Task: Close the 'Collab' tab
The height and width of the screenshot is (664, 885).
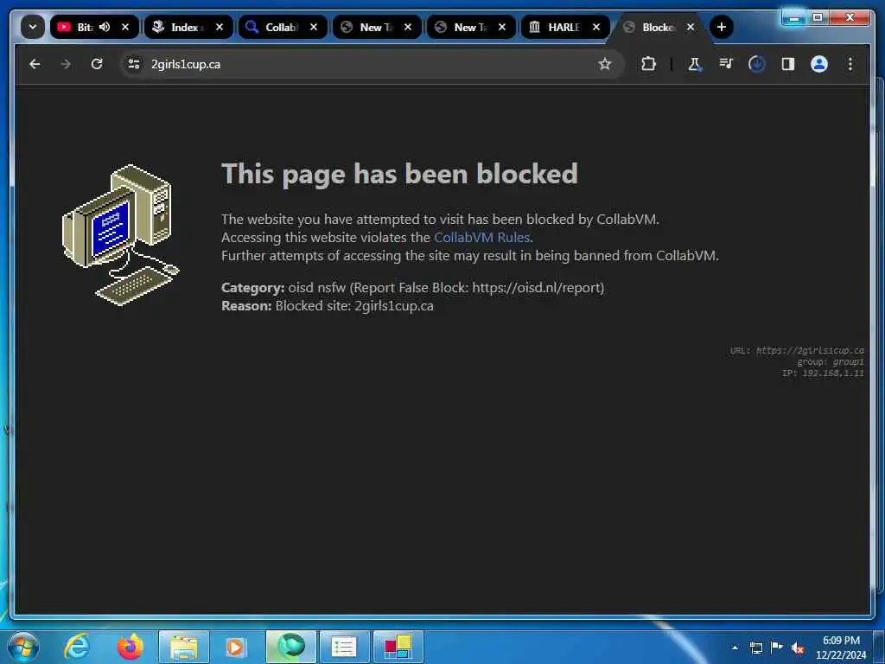Action: click(314, 27)
